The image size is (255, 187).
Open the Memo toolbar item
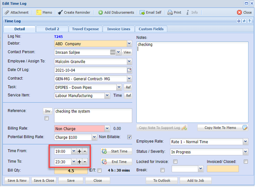(x=39, y=12)
